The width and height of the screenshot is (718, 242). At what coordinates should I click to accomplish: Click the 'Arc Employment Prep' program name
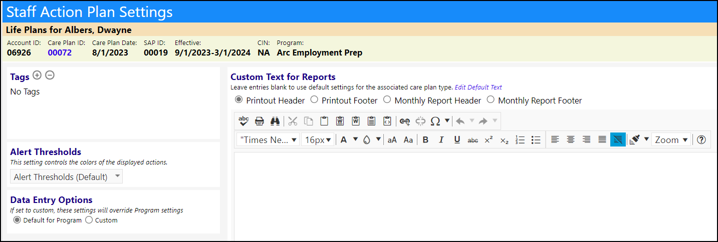(320, 52)
